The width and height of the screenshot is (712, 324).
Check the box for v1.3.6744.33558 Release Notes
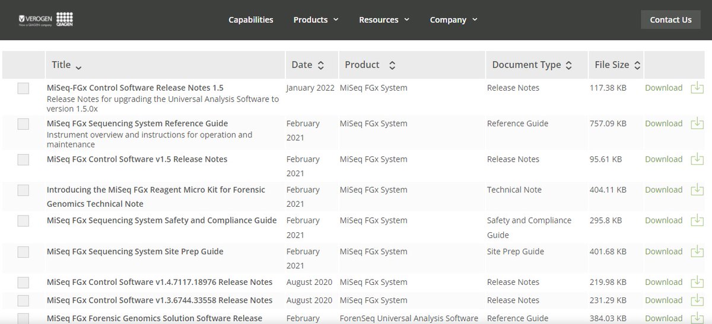23,300
